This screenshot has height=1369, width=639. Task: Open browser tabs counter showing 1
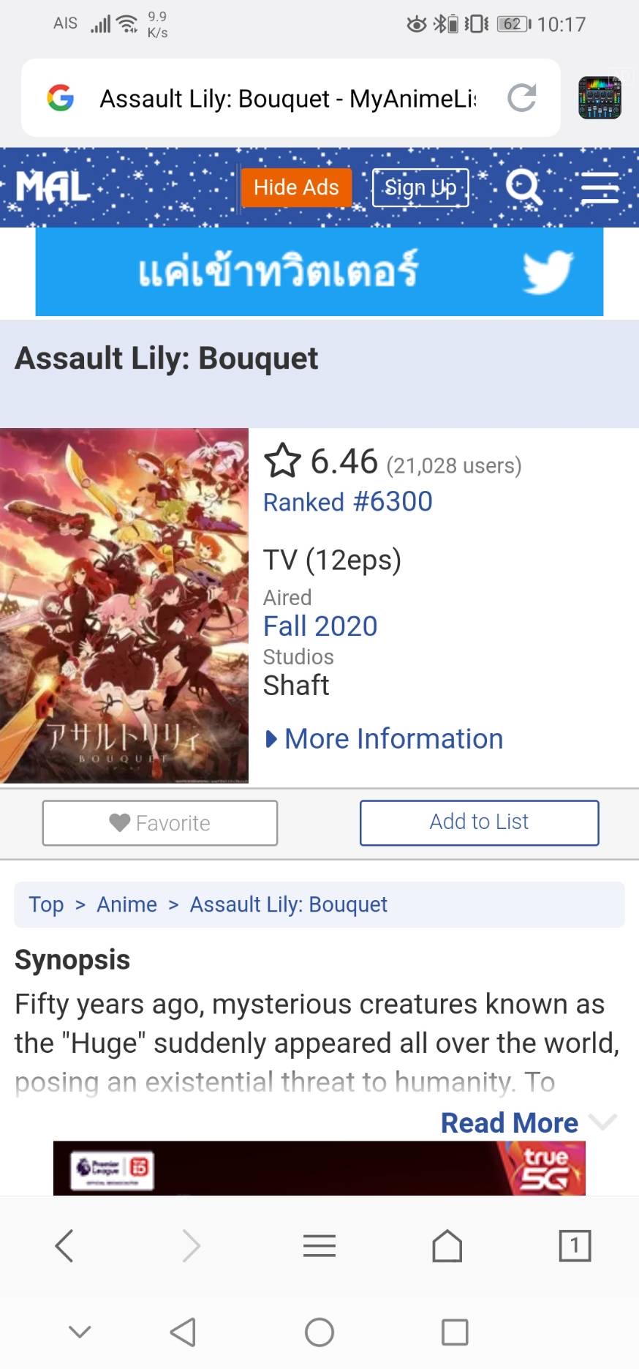575,1245
